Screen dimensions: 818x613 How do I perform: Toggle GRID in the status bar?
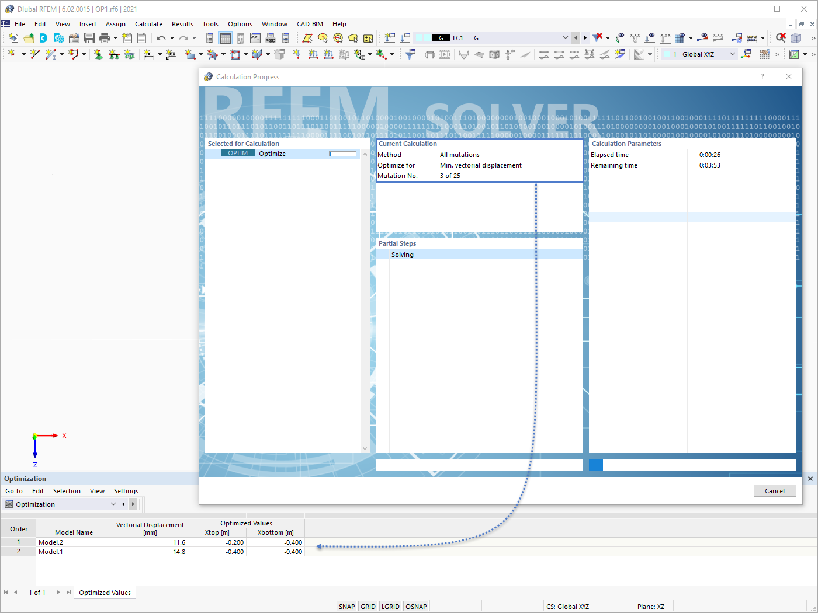(368, 606)
